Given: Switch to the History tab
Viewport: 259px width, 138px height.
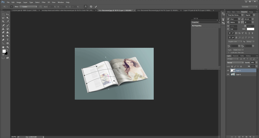Looking at the screenshot, I should [x=248, y=56].
